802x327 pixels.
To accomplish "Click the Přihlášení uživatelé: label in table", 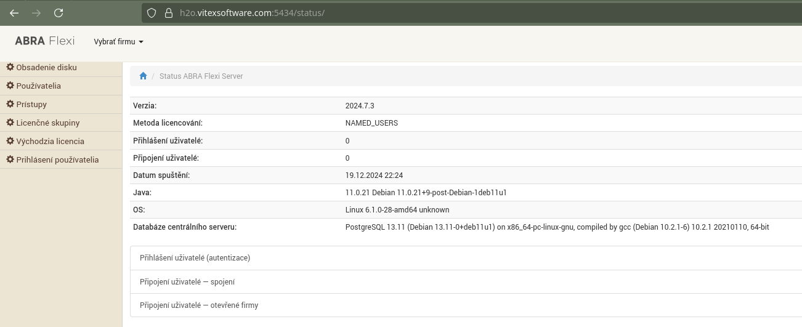I will point(168,141).
